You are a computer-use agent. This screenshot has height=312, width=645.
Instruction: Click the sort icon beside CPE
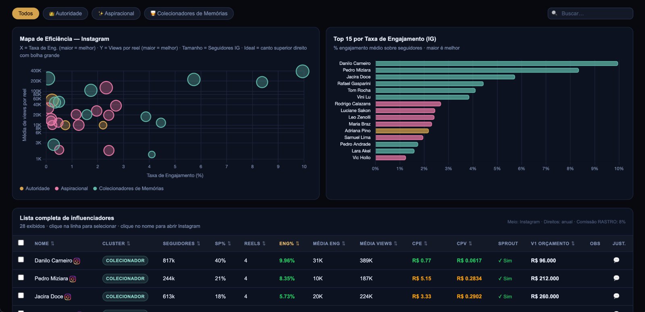tap(426, 244)
